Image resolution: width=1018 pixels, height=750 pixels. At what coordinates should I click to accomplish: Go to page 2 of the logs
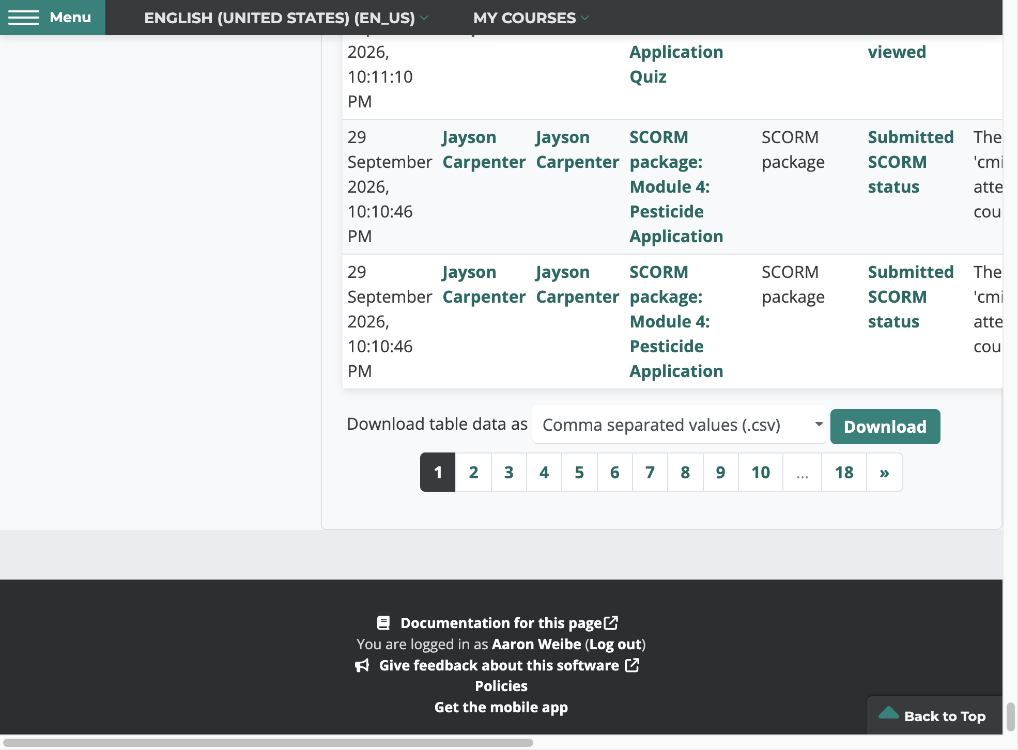coord(473,472)
